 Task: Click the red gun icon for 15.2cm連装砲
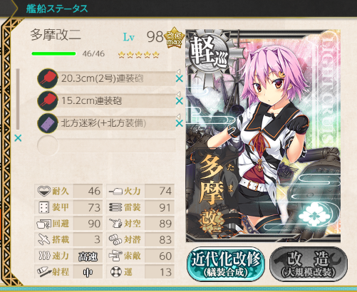pos(48,100)
